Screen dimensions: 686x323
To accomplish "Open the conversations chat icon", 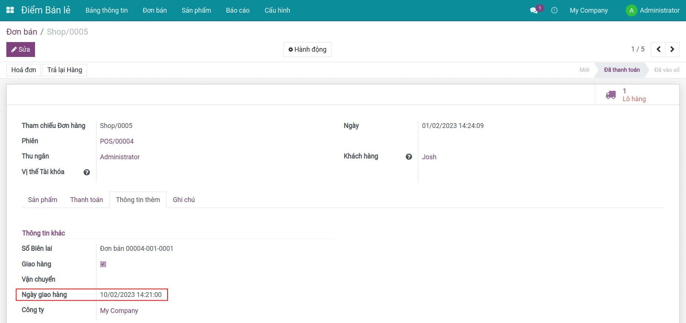I will coord(534,10).
